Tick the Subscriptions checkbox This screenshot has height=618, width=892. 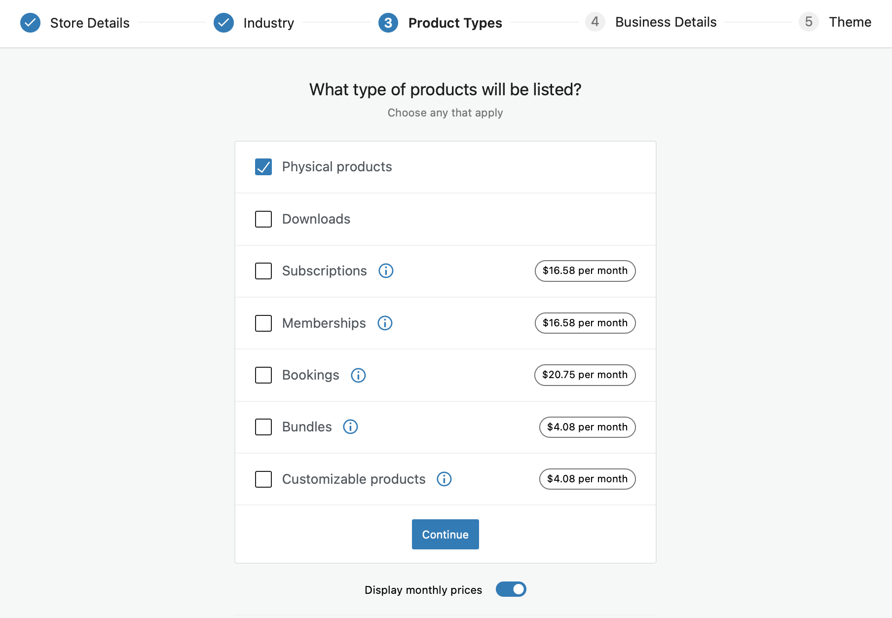(x=263, y=271)
